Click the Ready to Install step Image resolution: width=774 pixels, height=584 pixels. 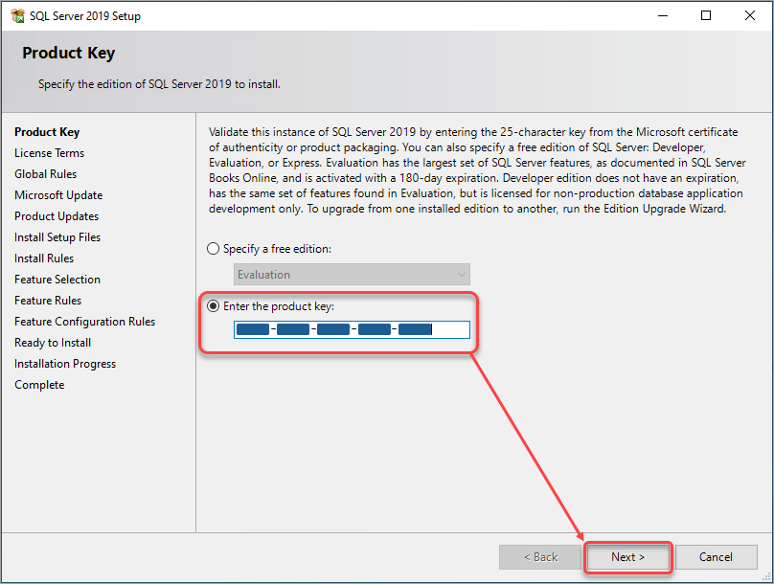(53, 343)
